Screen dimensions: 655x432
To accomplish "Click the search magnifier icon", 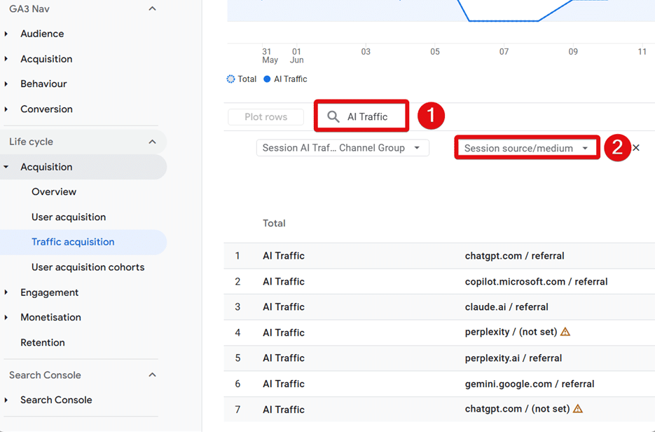I will point(333,116).
